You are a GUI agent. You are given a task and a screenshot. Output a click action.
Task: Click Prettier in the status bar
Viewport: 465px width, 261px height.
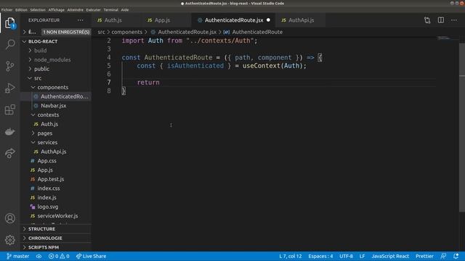pos(424,256)
